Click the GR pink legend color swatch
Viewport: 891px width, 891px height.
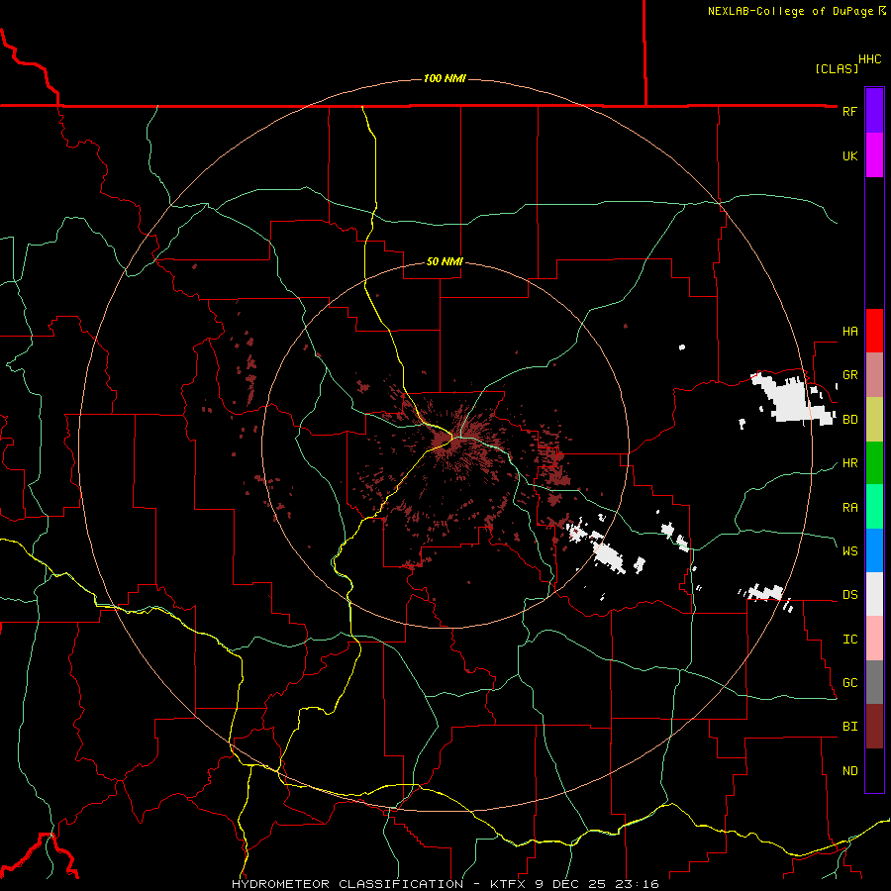874,375
